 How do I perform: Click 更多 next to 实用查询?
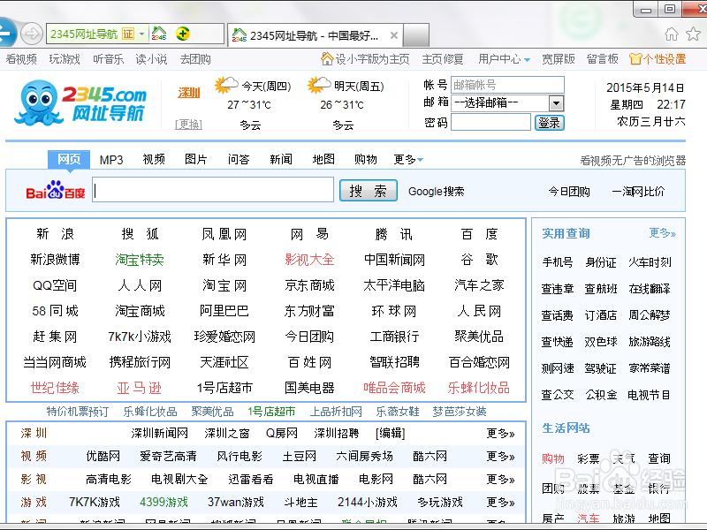coord(662,233)
